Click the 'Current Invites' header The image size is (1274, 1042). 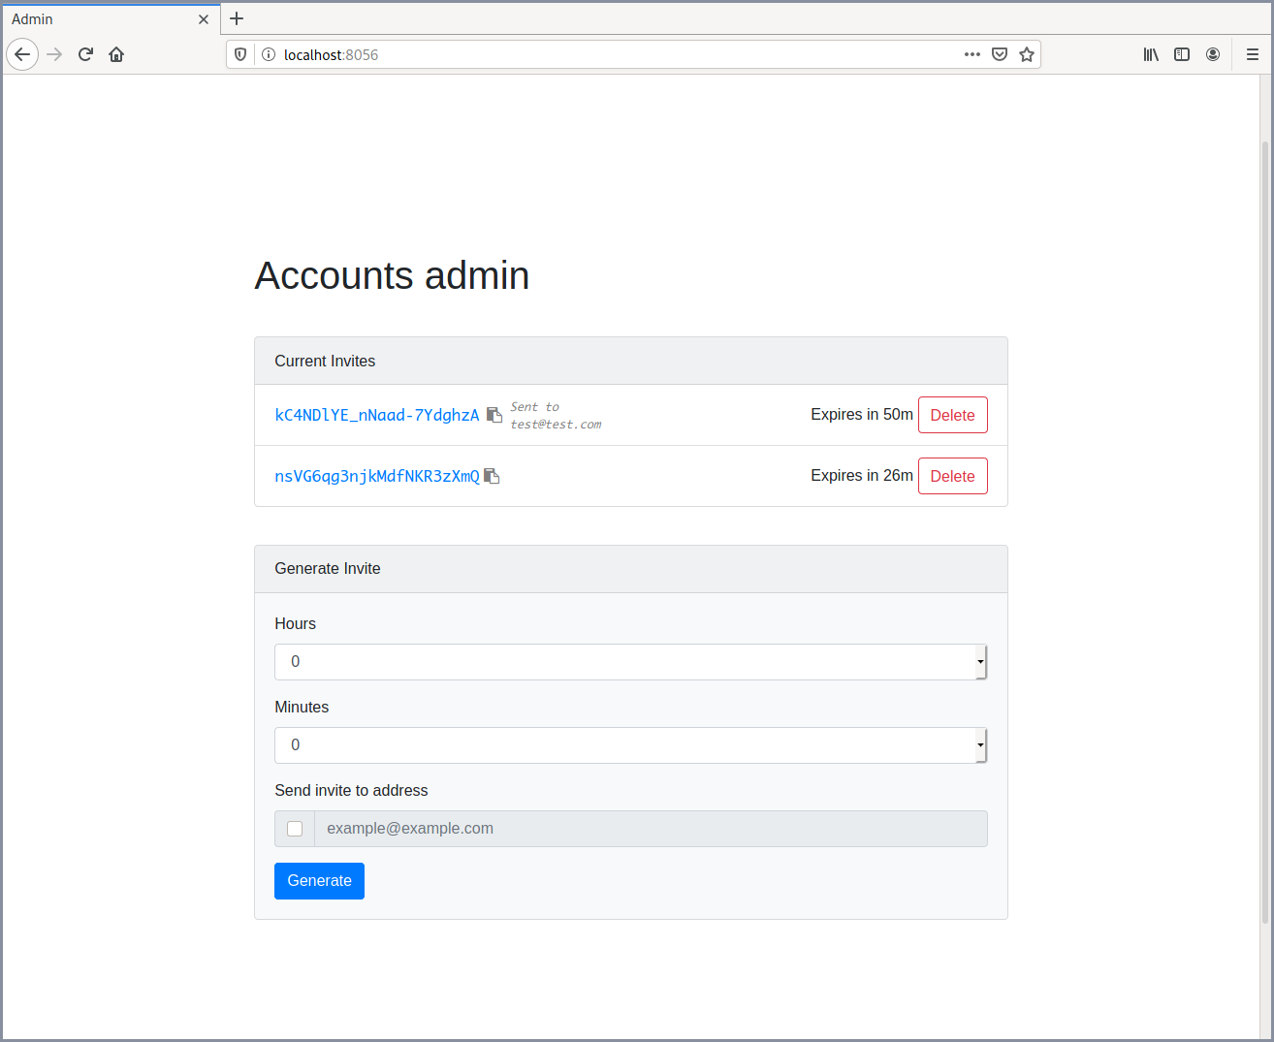(x=325, y=361)
